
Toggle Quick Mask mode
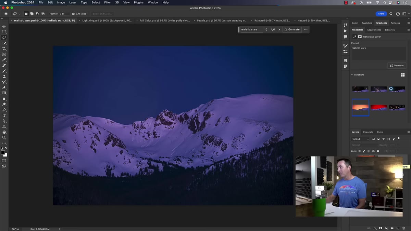click(x=4, y=161)
